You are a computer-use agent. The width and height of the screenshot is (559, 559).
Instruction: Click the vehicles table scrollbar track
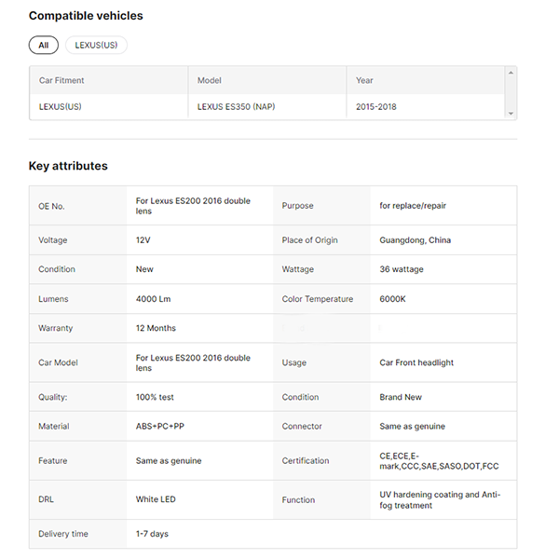pos(510,92)
